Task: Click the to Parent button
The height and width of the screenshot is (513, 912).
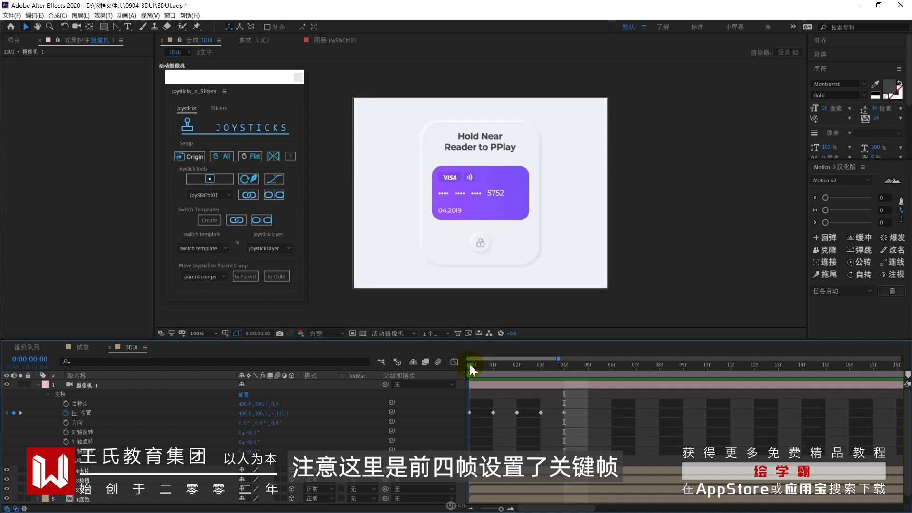Action: click(245, 276)
